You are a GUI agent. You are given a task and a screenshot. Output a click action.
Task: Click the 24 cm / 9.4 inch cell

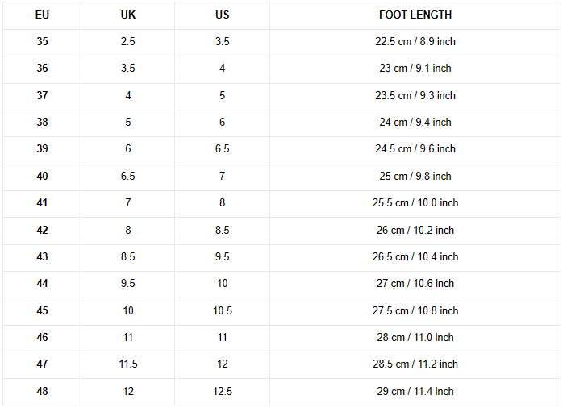[x=415, y=123]
